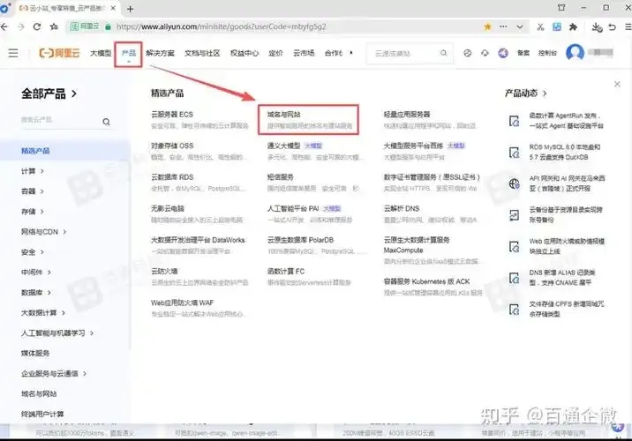The image size is (632, 441).
Task: Open Web应用防火墙 WAF product link
Action: click(x=182, y=303)
